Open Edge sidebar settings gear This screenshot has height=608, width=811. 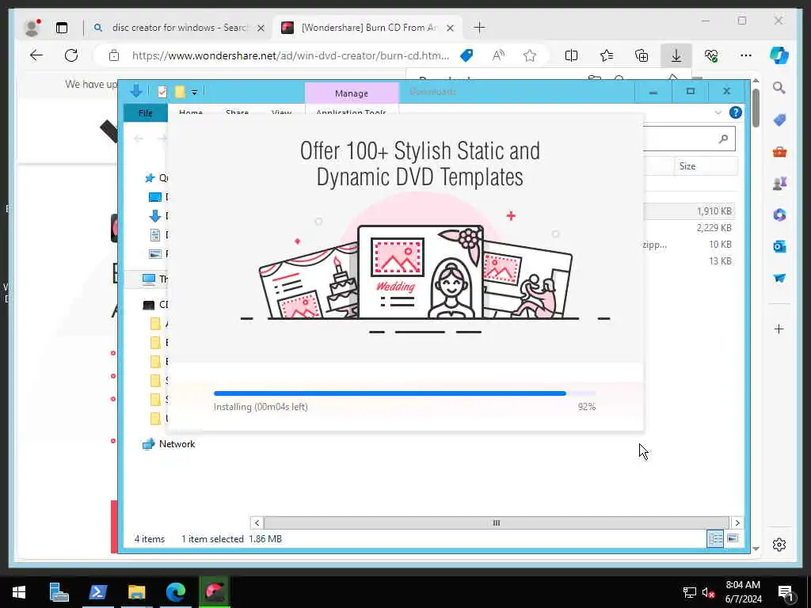779,545
